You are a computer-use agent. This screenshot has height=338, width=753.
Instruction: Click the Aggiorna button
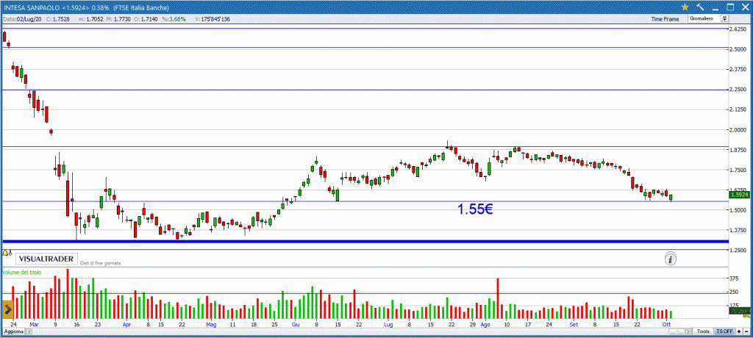(13, 332)
